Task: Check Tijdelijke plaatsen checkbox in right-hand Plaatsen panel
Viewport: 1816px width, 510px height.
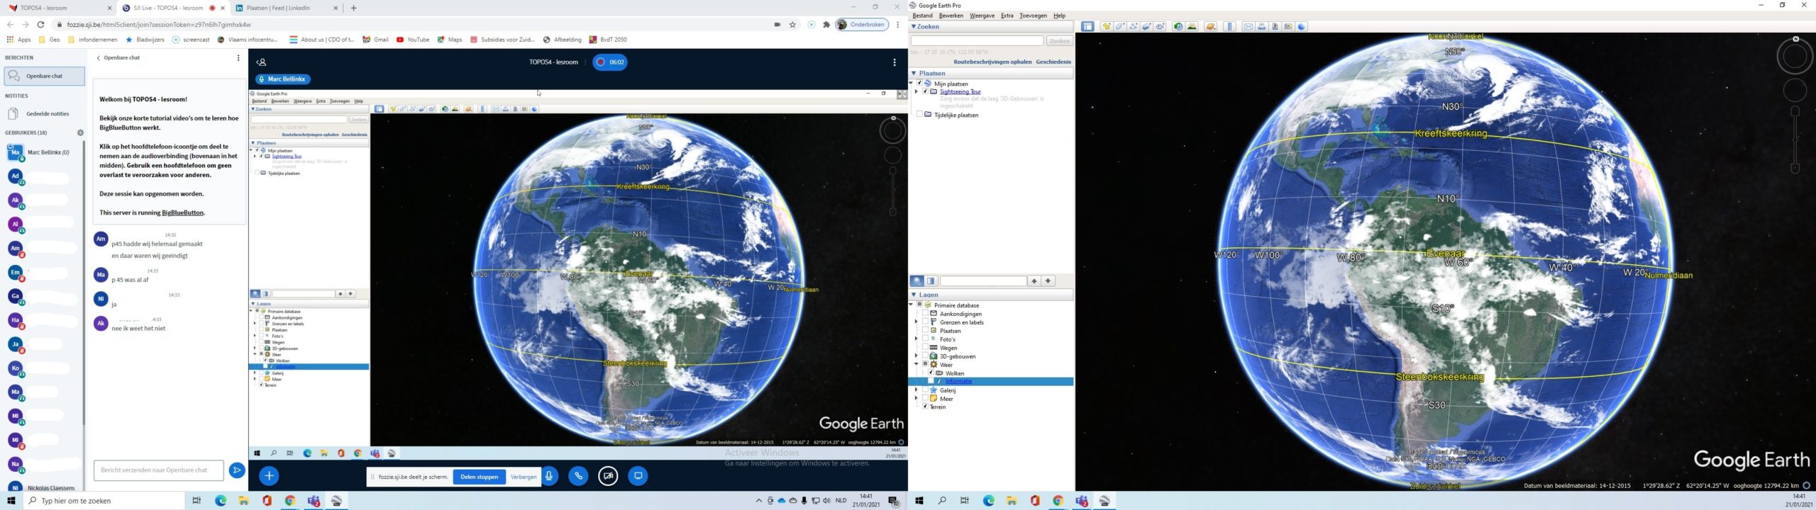Action: pyautogui.click(x=919, y=115)
